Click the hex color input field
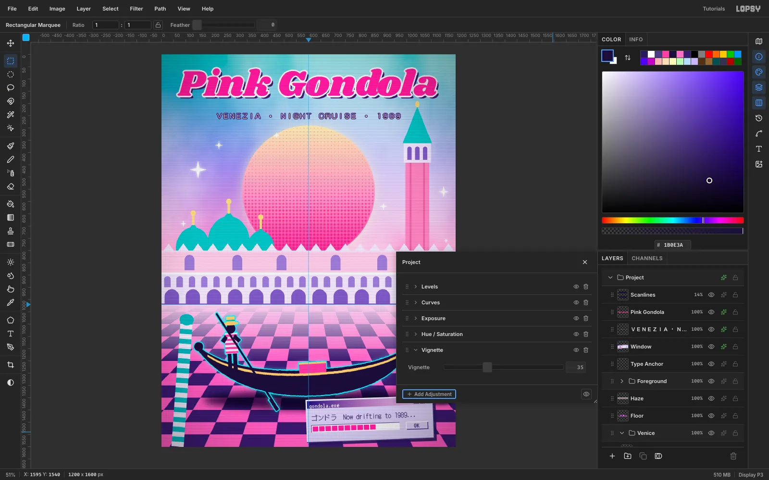Image resolution: width=769 pixels, height=480 pixels. (673, 245)
